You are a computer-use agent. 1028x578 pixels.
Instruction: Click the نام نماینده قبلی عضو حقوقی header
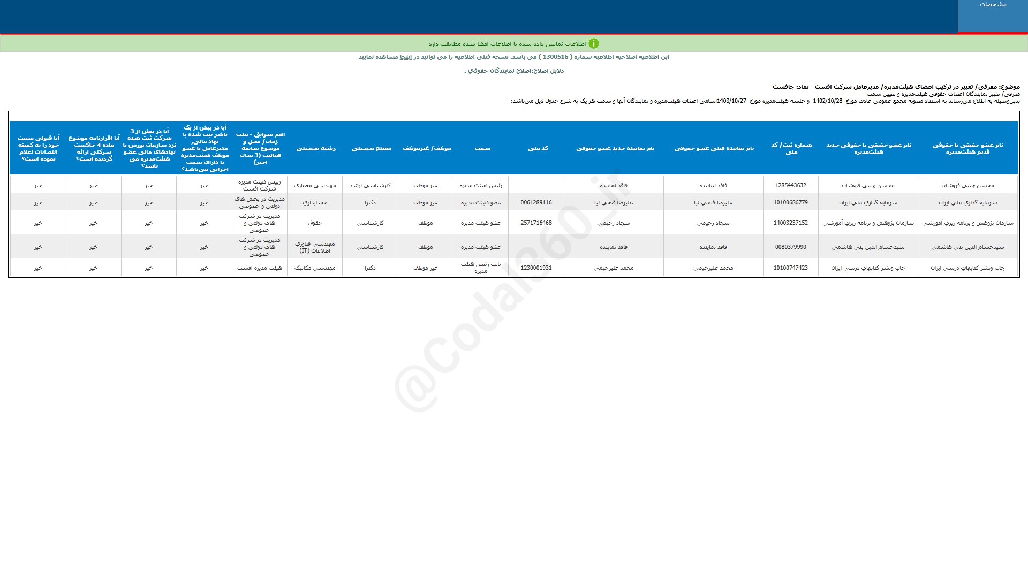714,148
